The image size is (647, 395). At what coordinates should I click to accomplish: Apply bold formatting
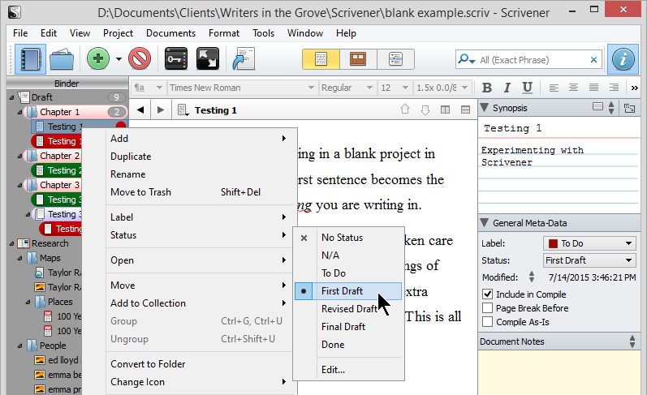pos(487,88)
